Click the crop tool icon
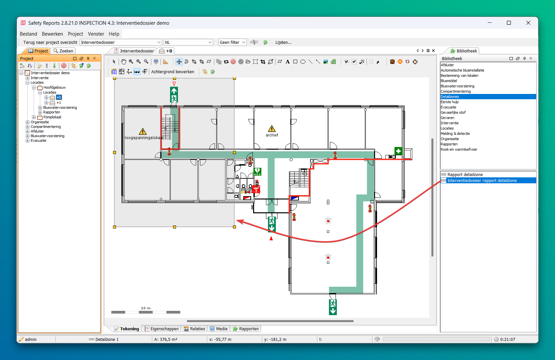This screenshot has width=555, height=360. 263,62
